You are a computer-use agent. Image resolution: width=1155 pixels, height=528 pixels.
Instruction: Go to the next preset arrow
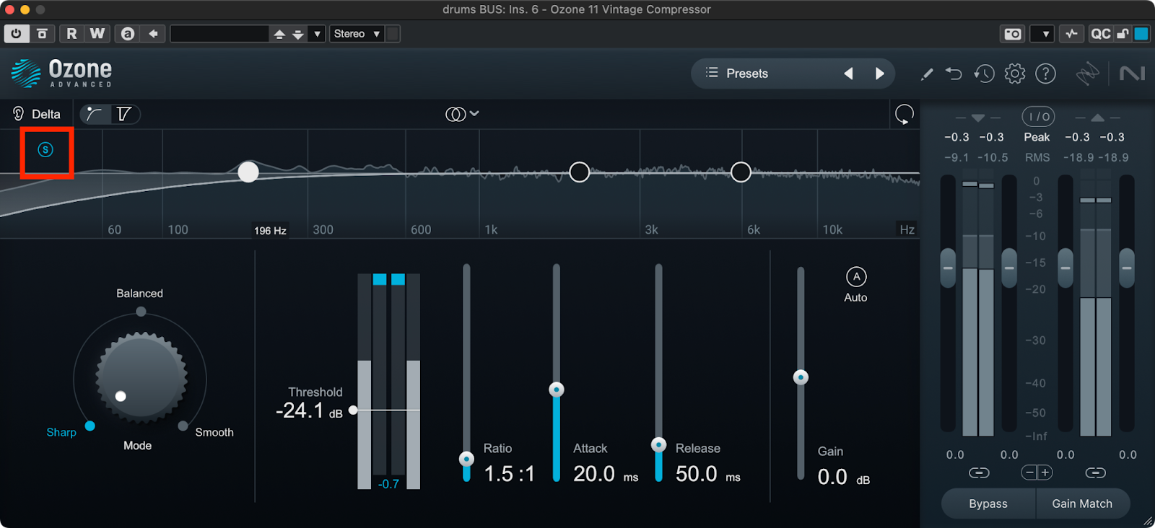click(x=879, y=74)
